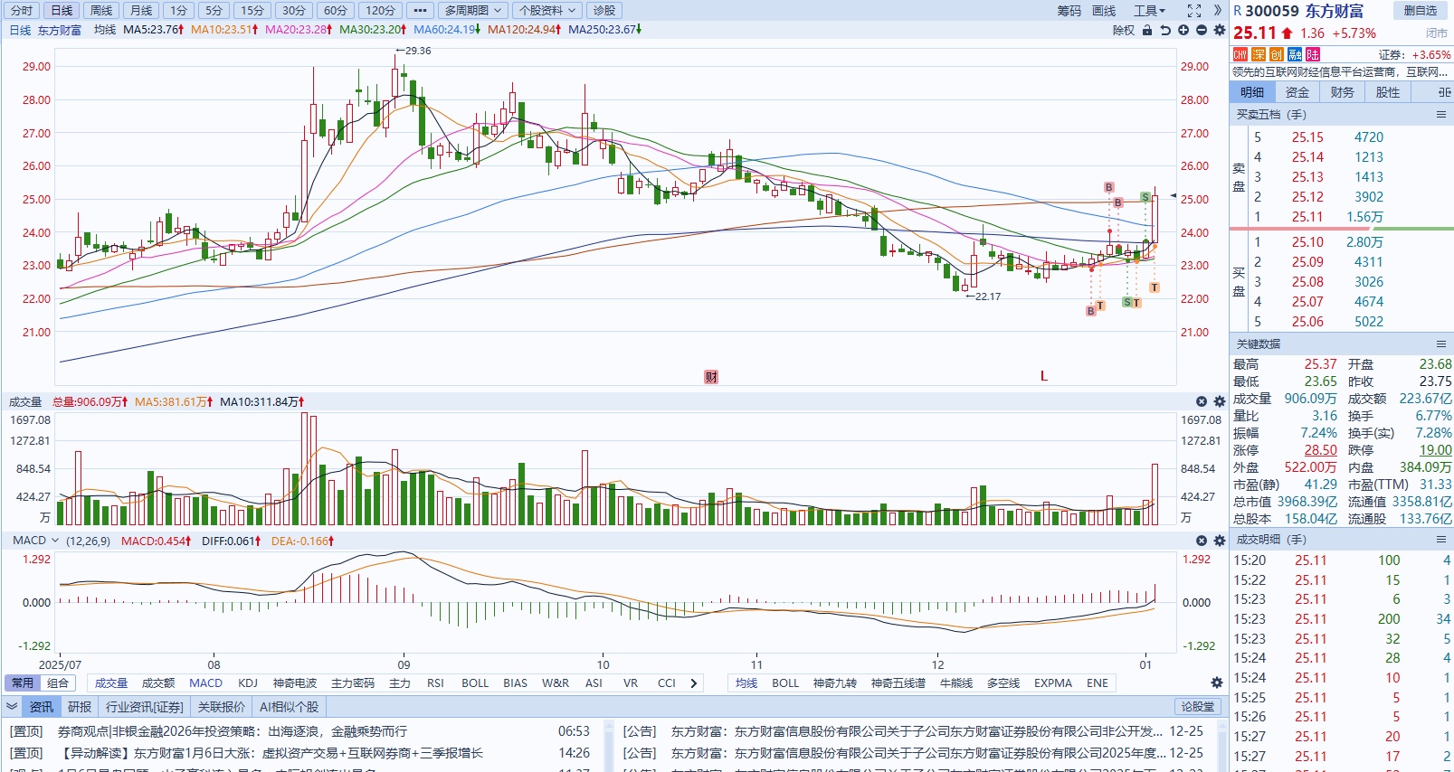Open MACD panel settings gear
This screenshot has width=1454, height=772.
1220,541
